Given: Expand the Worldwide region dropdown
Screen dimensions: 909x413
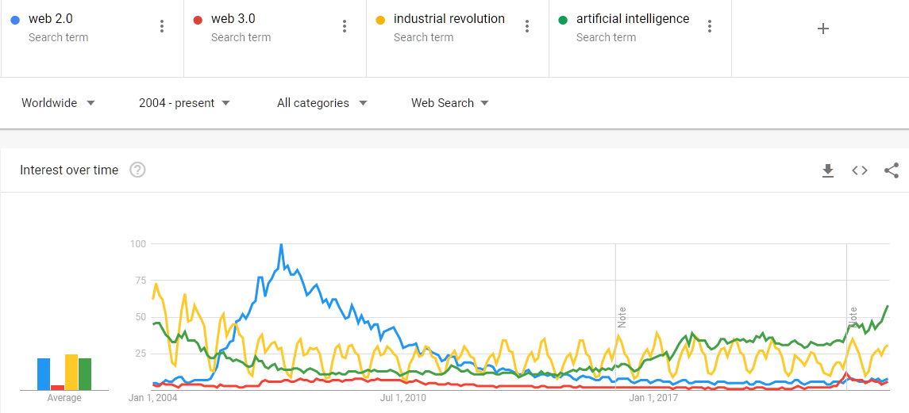Looking at the screenshot, I should point(58,103).
